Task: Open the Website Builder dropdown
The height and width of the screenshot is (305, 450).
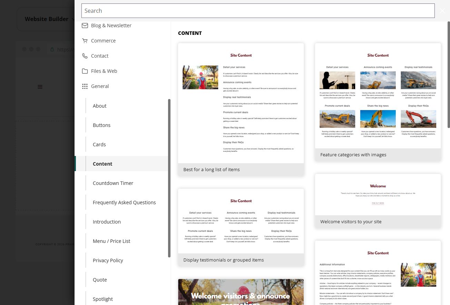Action: [x=50, y=19]
